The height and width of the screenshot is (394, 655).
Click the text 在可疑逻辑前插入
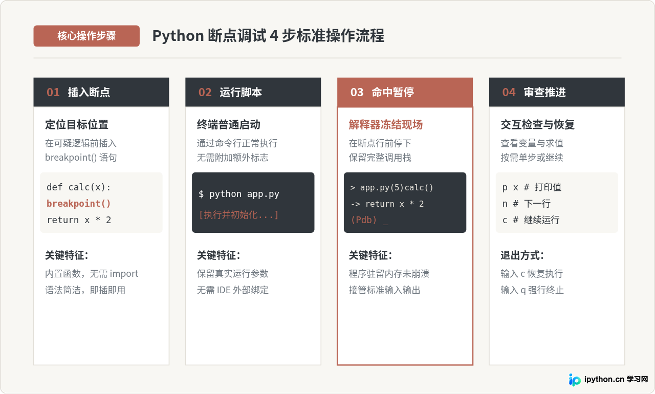[x=81, y=143]
